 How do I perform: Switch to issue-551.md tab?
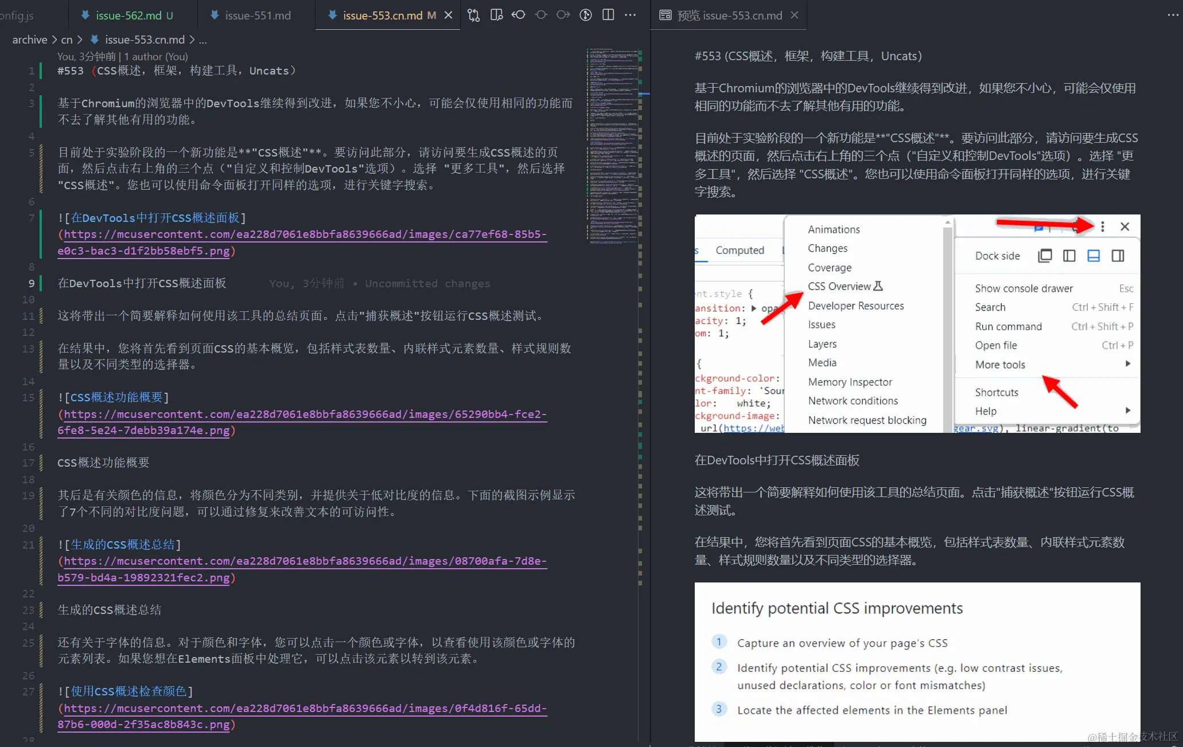[x=258, y=15]
